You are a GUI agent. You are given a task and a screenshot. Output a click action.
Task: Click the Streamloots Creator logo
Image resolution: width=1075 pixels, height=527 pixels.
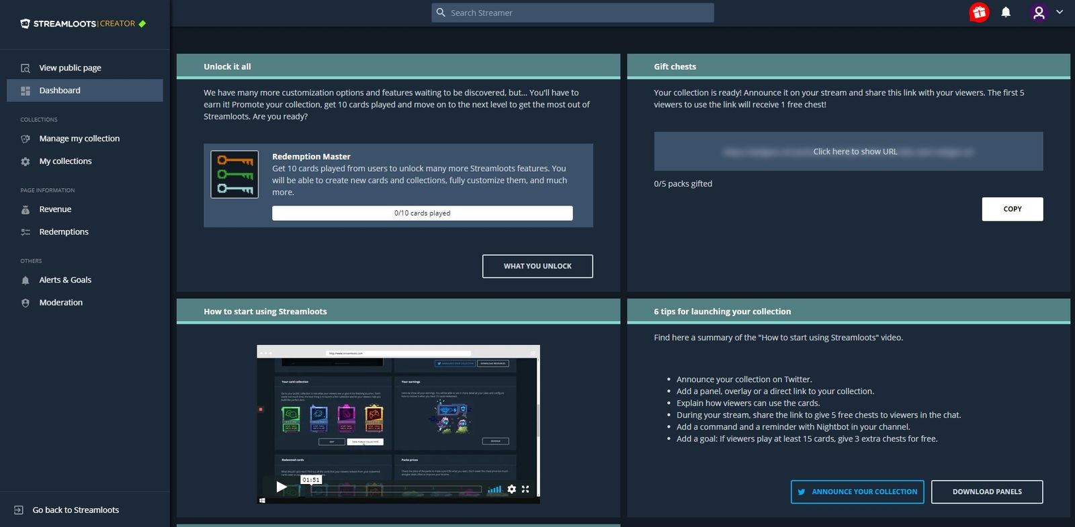pyautogui.click(x=83, y=23)
